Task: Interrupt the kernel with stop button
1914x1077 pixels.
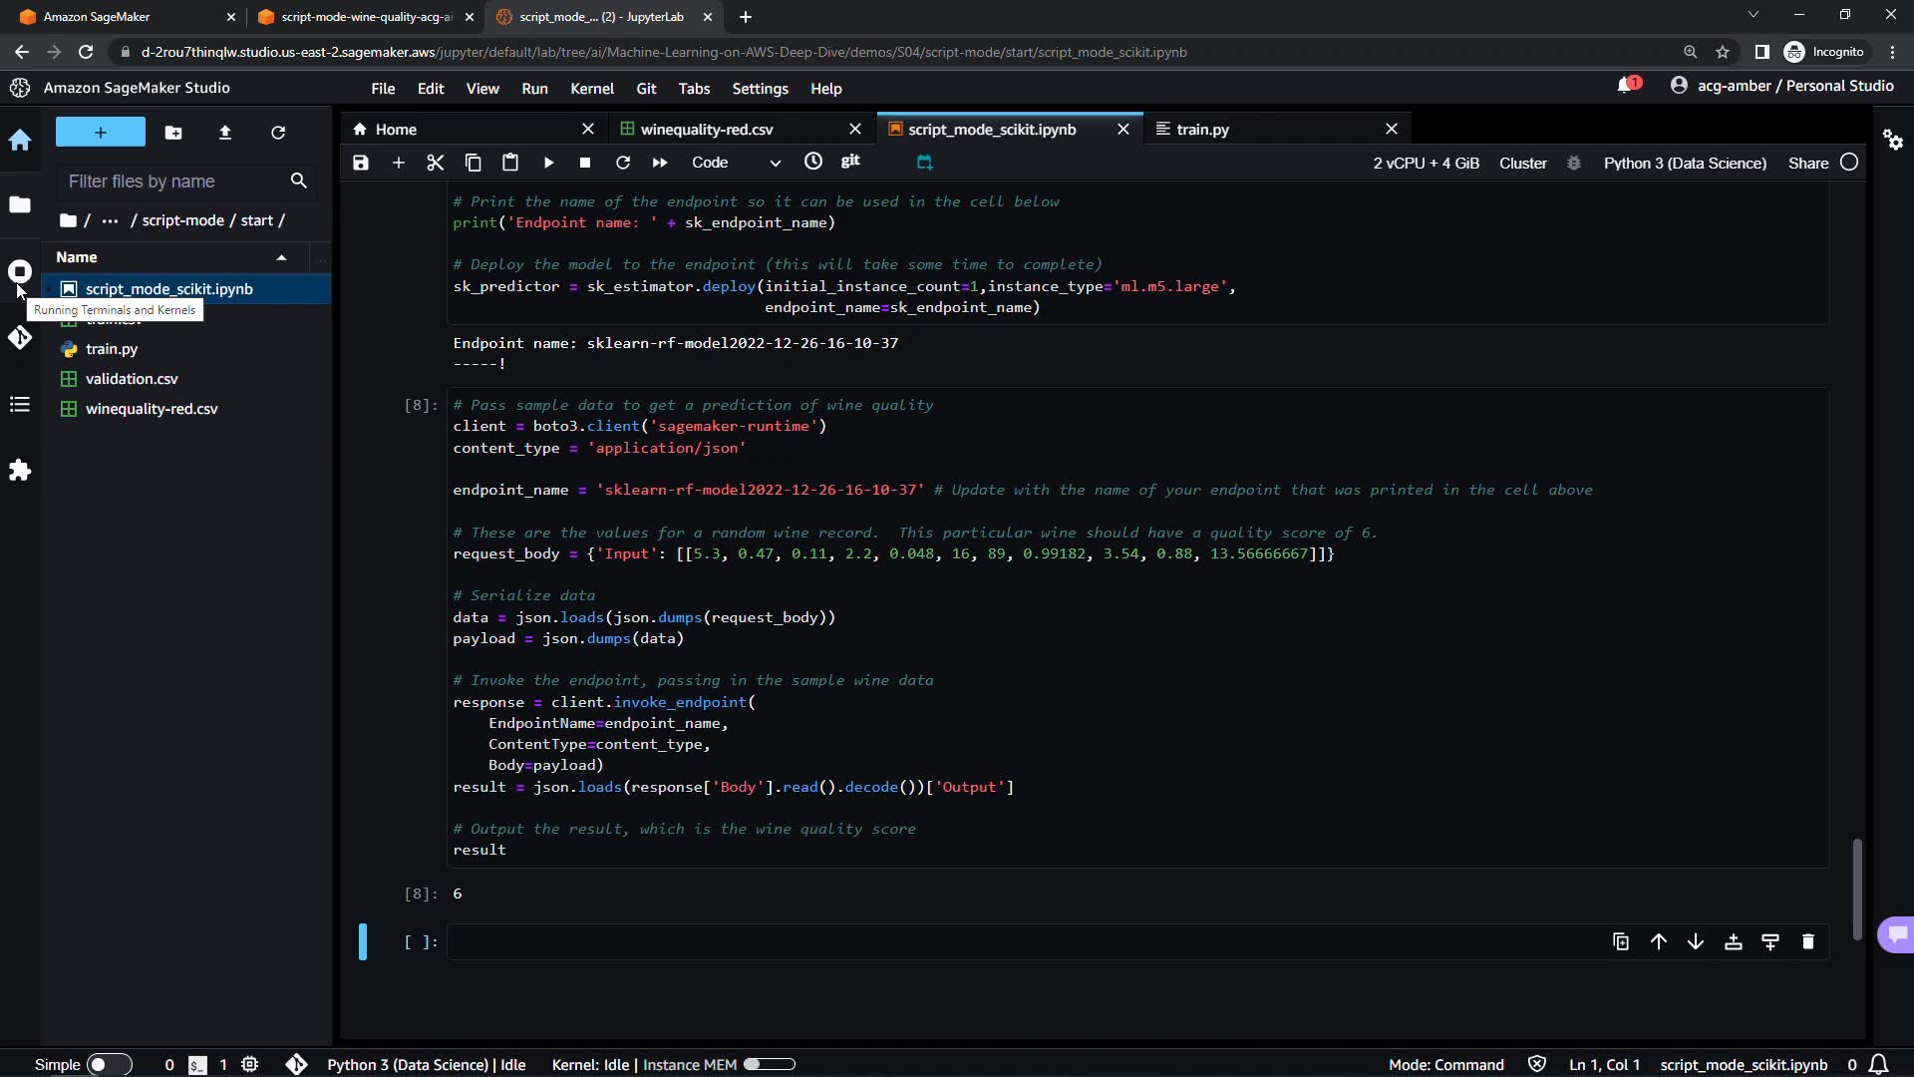Action: 585,163
